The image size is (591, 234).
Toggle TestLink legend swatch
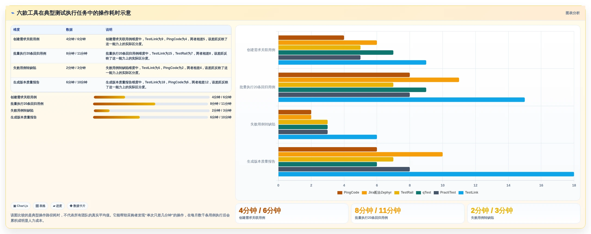pos(461,193)
